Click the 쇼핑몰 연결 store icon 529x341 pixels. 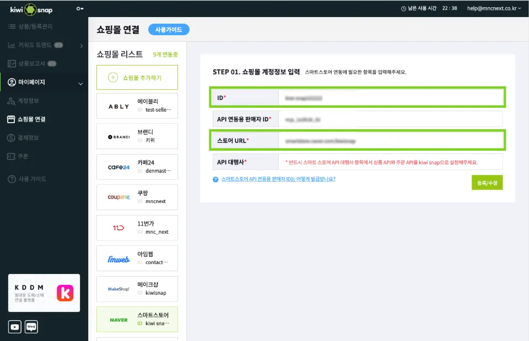(11, 119)
